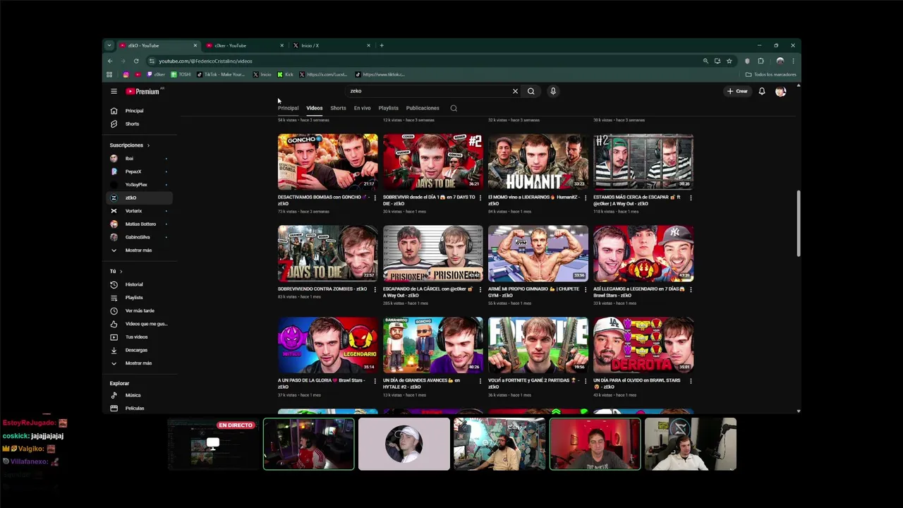Bookmark this page with star icon
This screenshot has height=508, width=903.
tap(729, 61)
